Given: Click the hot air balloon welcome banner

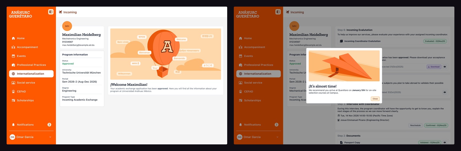Looking at the screenshot, I should point(166,54).
